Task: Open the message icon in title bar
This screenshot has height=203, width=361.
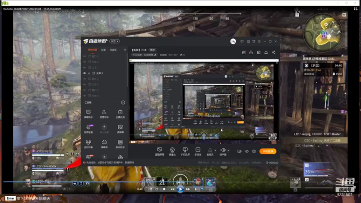Action: 242,42
